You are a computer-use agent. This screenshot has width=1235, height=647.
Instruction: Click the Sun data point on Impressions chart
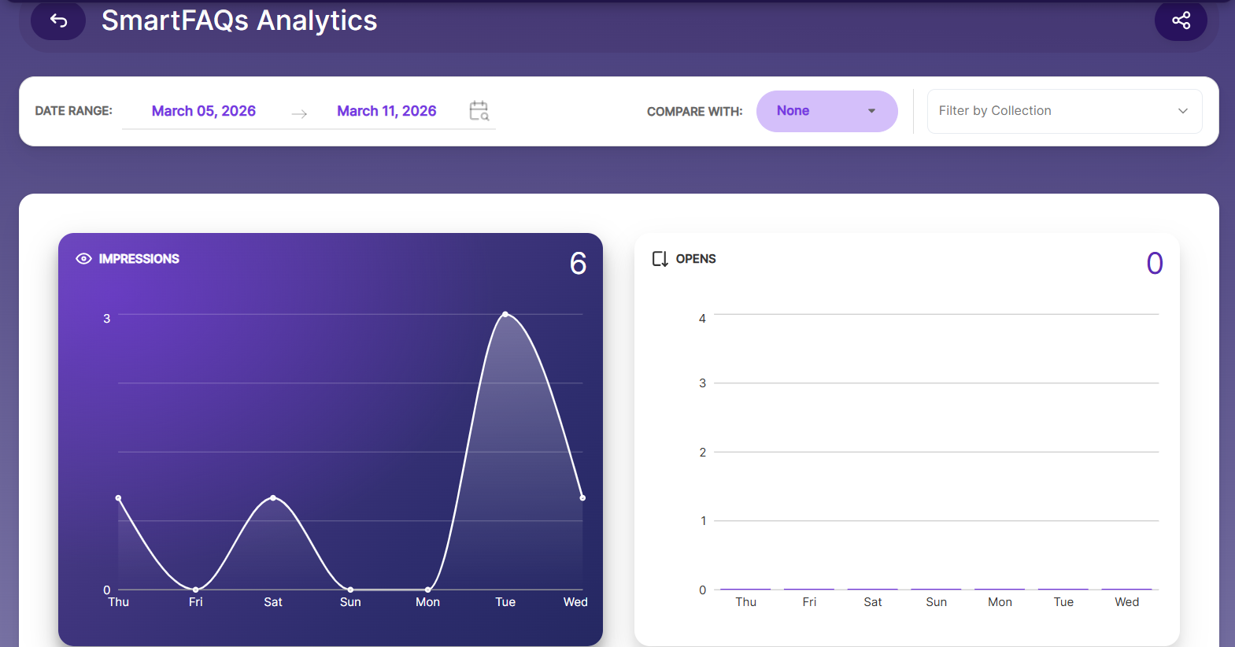pos(350,590)
